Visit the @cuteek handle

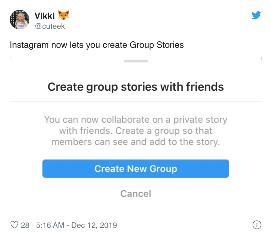[50, 26]
